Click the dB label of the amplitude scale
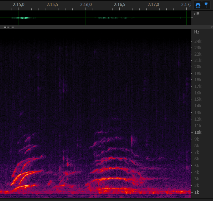The width and height of the screenshot is (213, 201). 197,14
